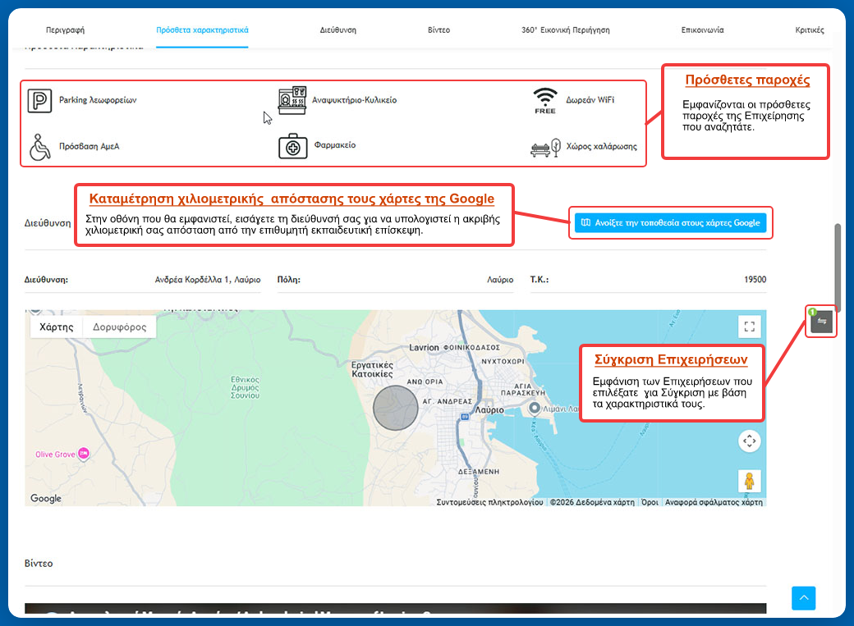Switch map to Δορυφόρος satellite view
This screenshot has height=626, width=854.
(x=119, y=327)
